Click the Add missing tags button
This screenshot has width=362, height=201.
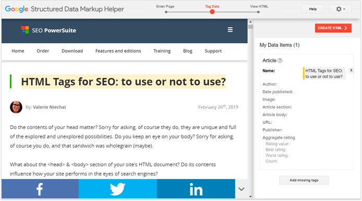304,180
